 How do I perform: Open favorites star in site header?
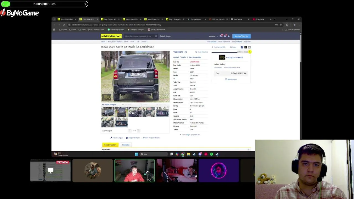229,36
